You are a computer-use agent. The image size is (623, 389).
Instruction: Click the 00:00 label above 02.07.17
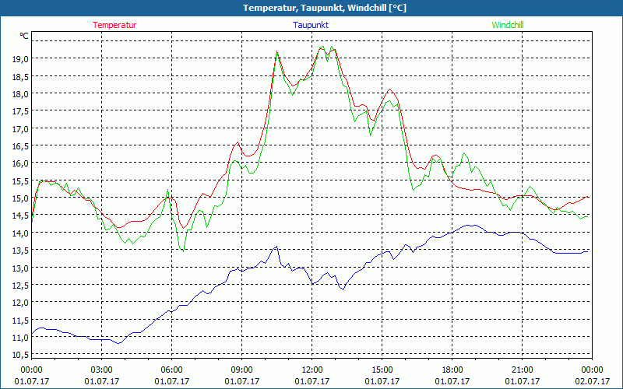[x=593, y=370]
